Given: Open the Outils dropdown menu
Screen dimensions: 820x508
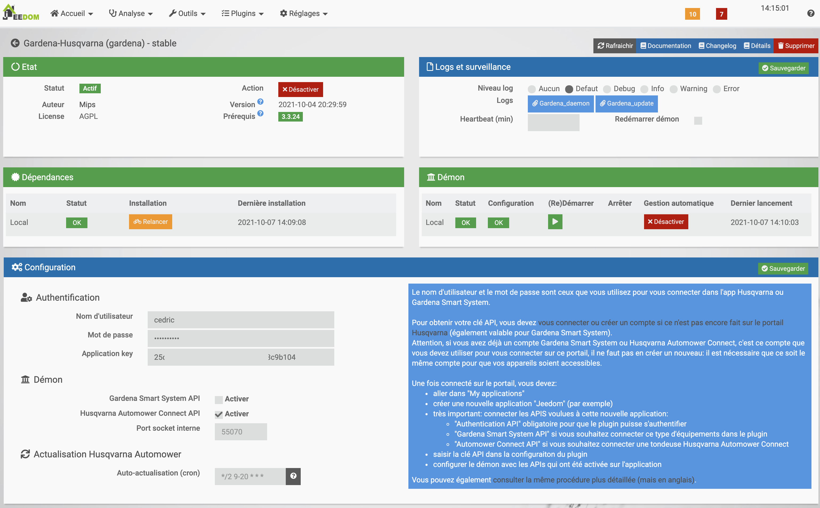Looking at the screenshot, I should point(187,13).
